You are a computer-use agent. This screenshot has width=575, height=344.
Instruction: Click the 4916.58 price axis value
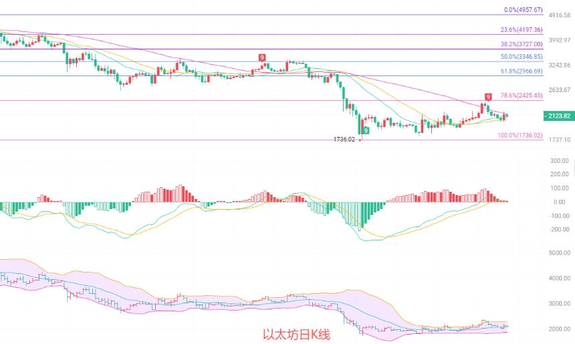560,15
